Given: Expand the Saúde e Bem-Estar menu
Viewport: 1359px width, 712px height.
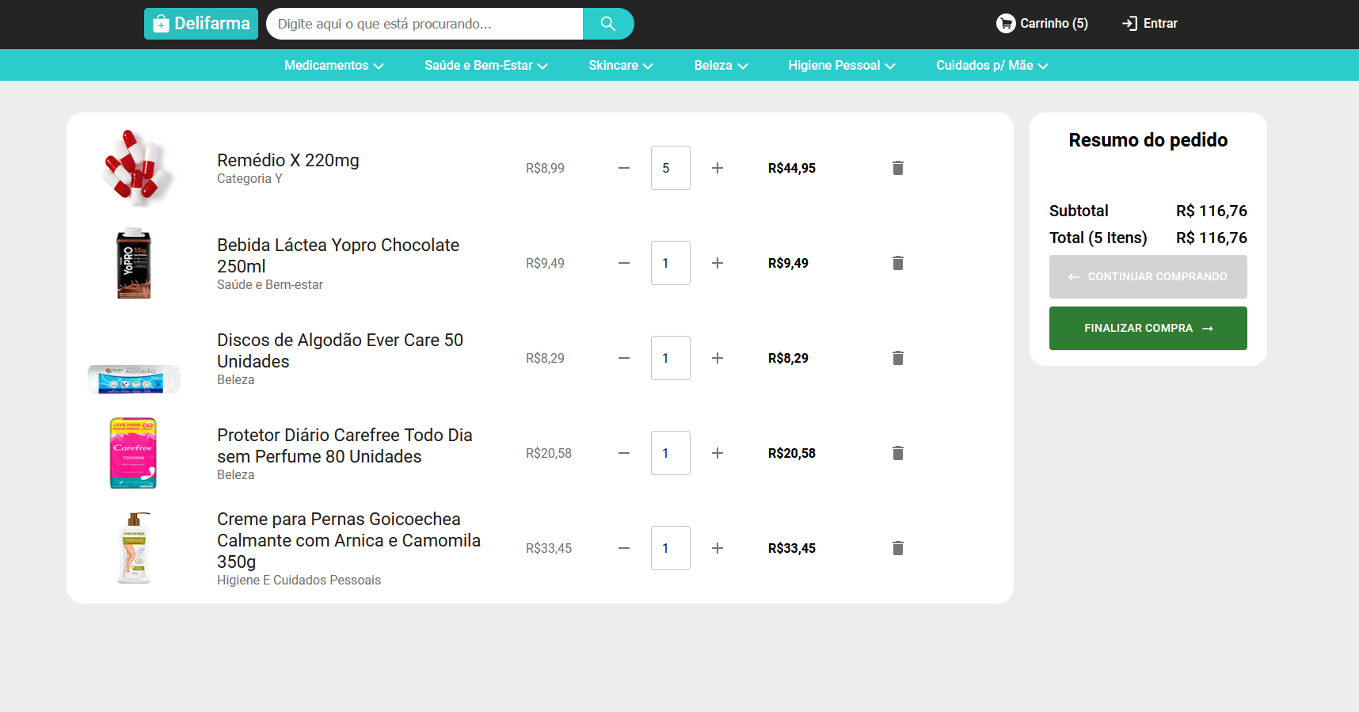Looking at the screenshot, I should (x=486, y=66).
